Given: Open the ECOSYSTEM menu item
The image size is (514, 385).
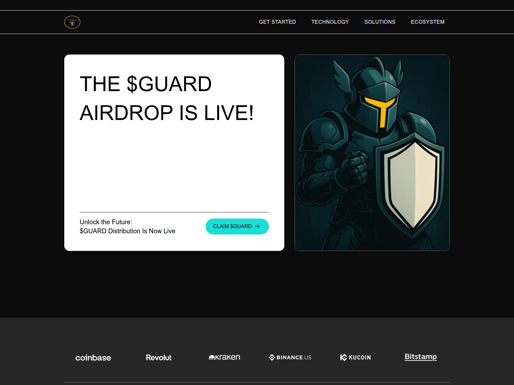Looking at the screenshot, I should (x=428, y=22).
